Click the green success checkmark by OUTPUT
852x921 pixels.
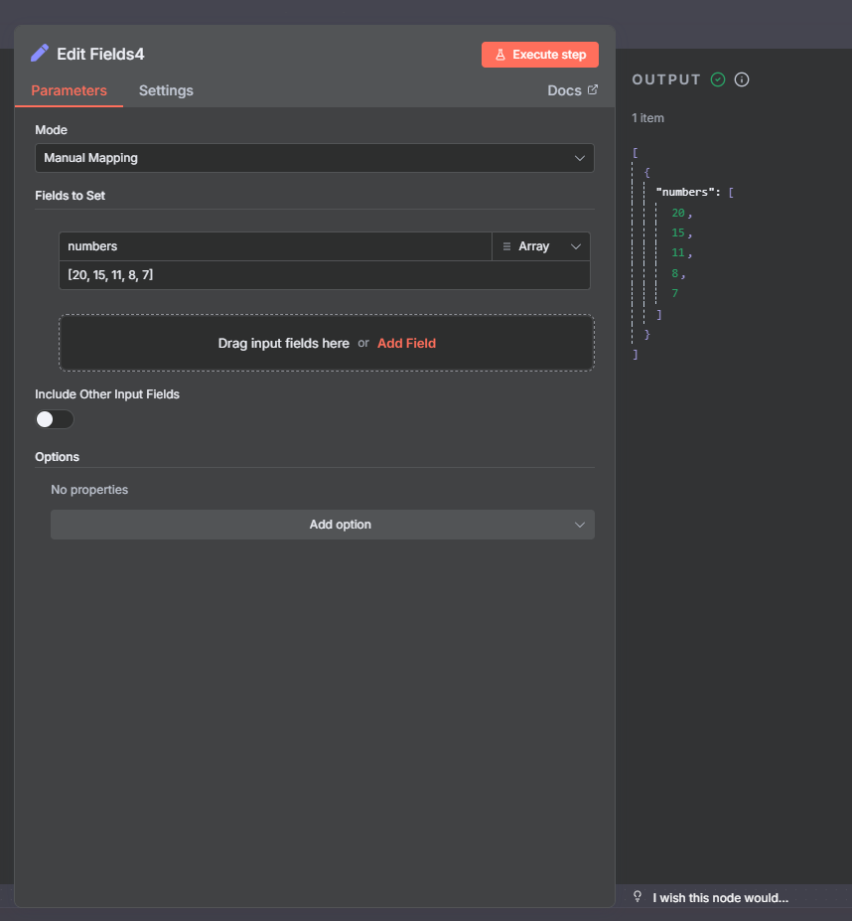pyautogui.click(x=718, y=79)
